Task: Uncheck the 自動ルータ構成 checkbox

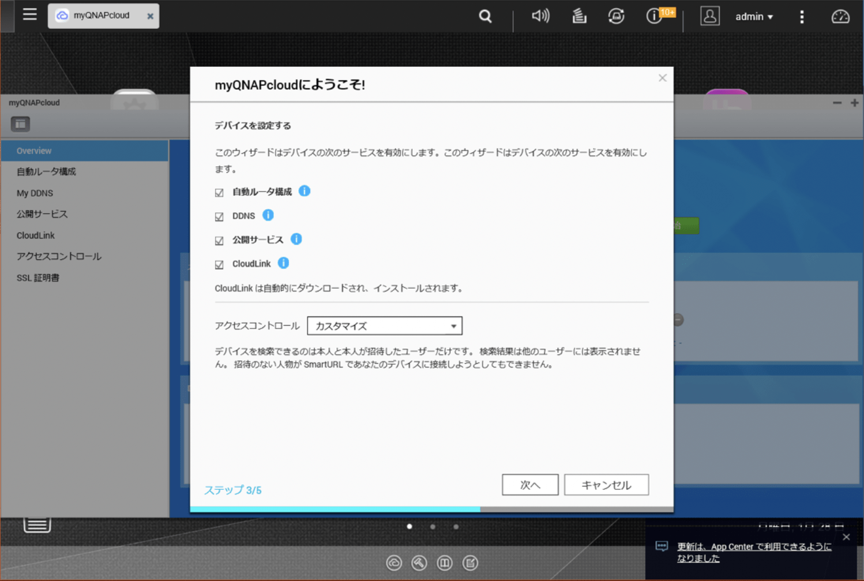Action: (x=219, y=193)
